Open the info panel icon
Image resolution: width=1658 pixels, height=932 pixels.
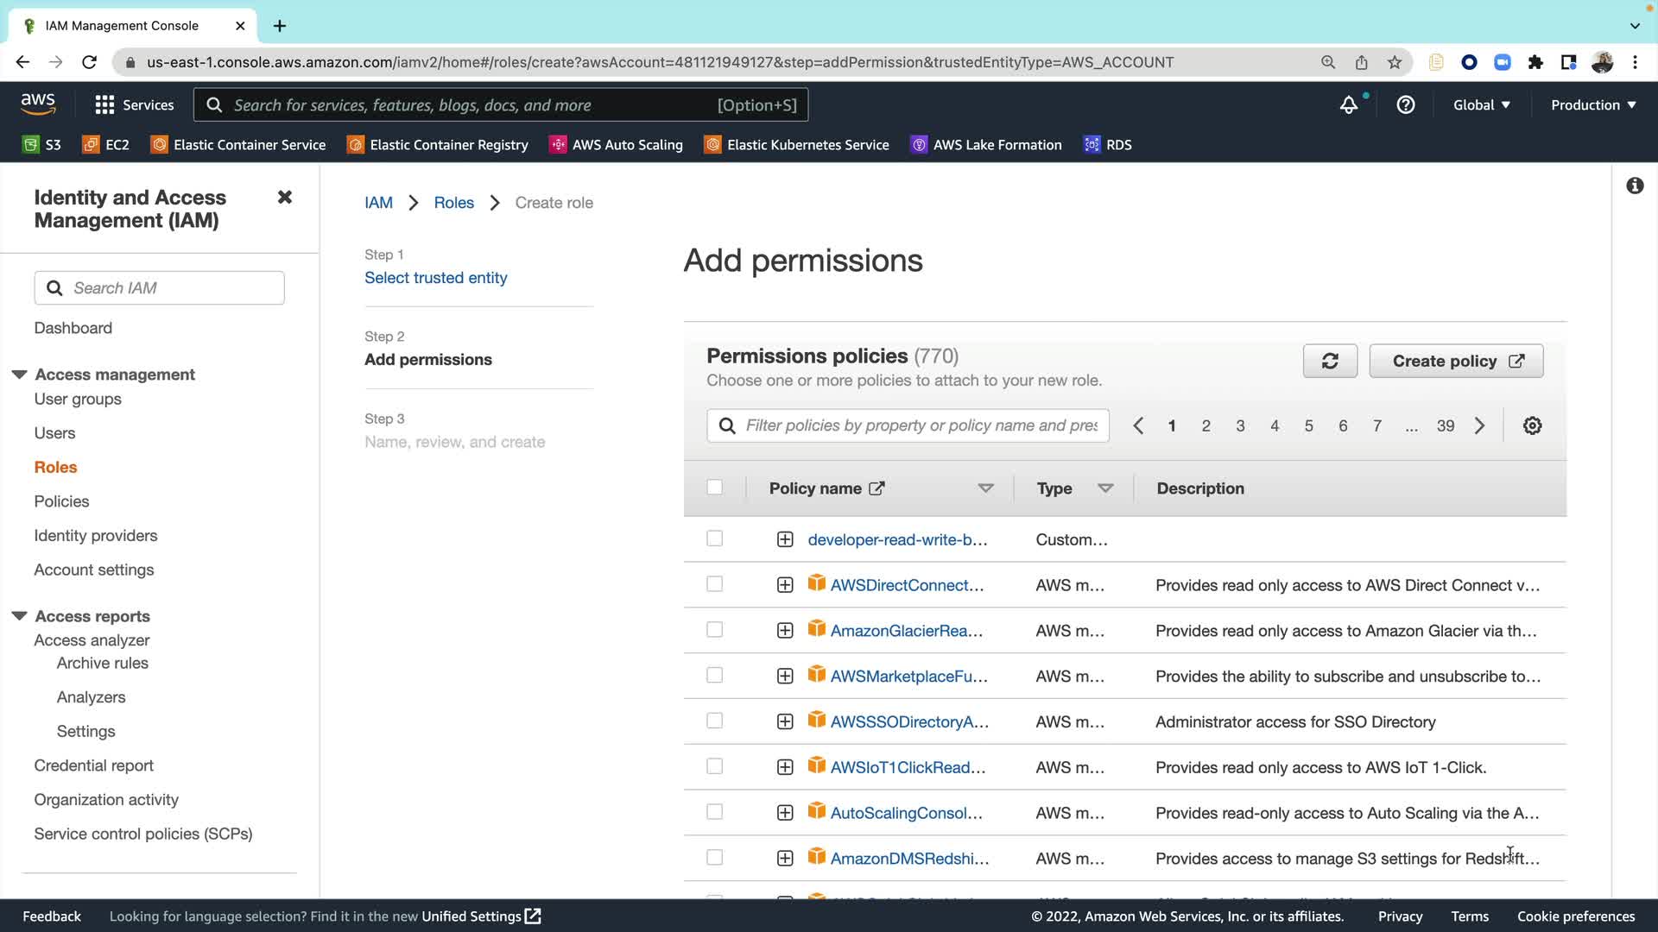pyautogui.click(x=1635, y=186)
